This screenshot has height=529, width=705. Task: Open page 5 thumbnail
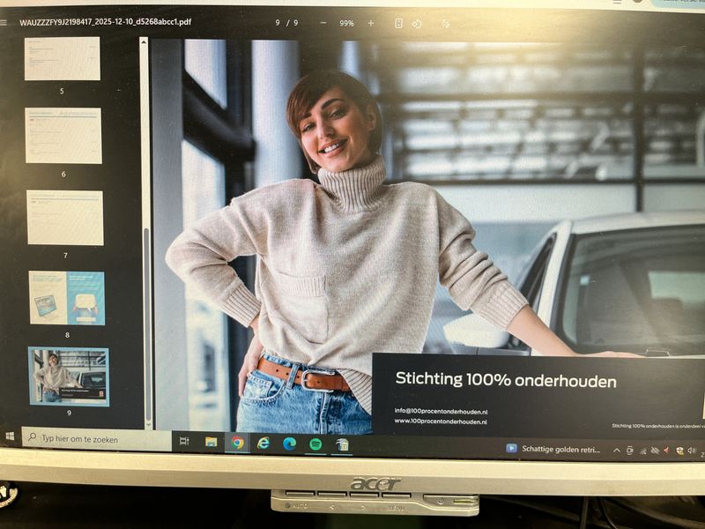[62, 59]
